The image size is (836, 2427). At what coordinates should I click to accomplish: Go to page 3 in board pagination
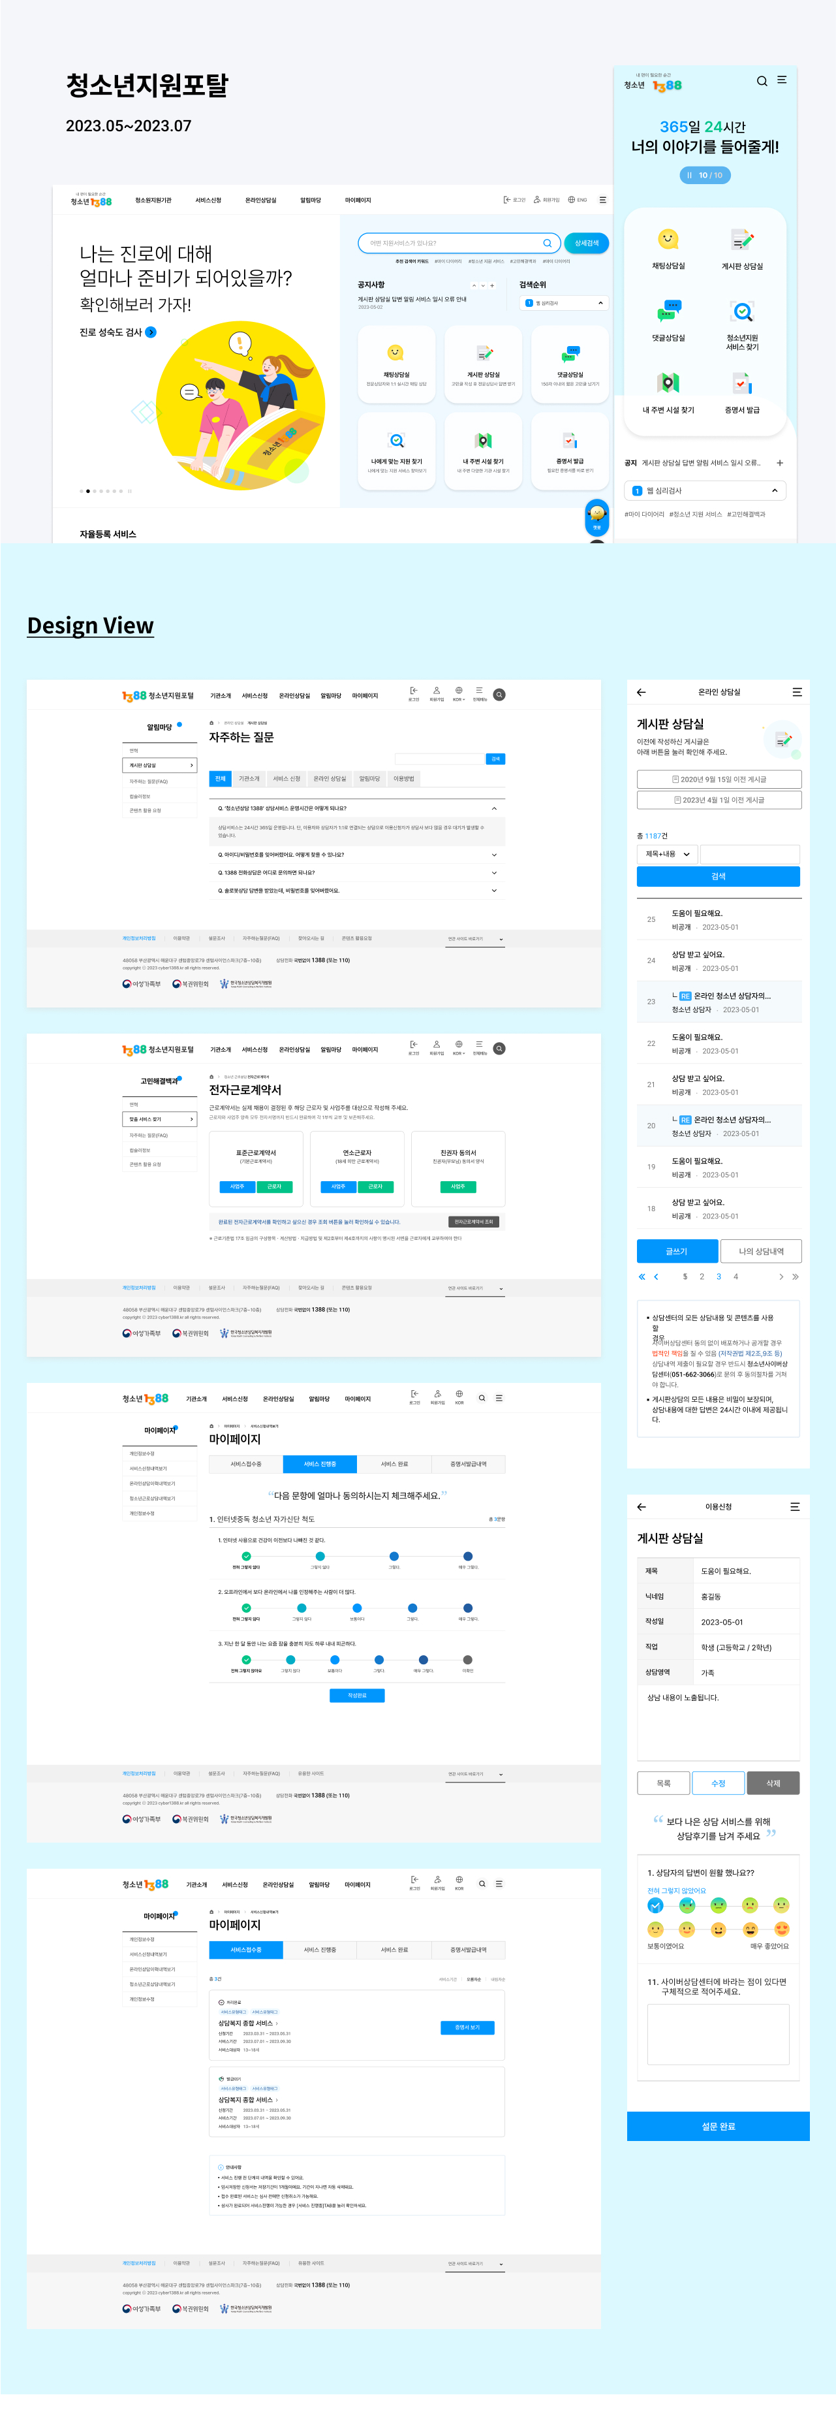(x=719, y=1277)
